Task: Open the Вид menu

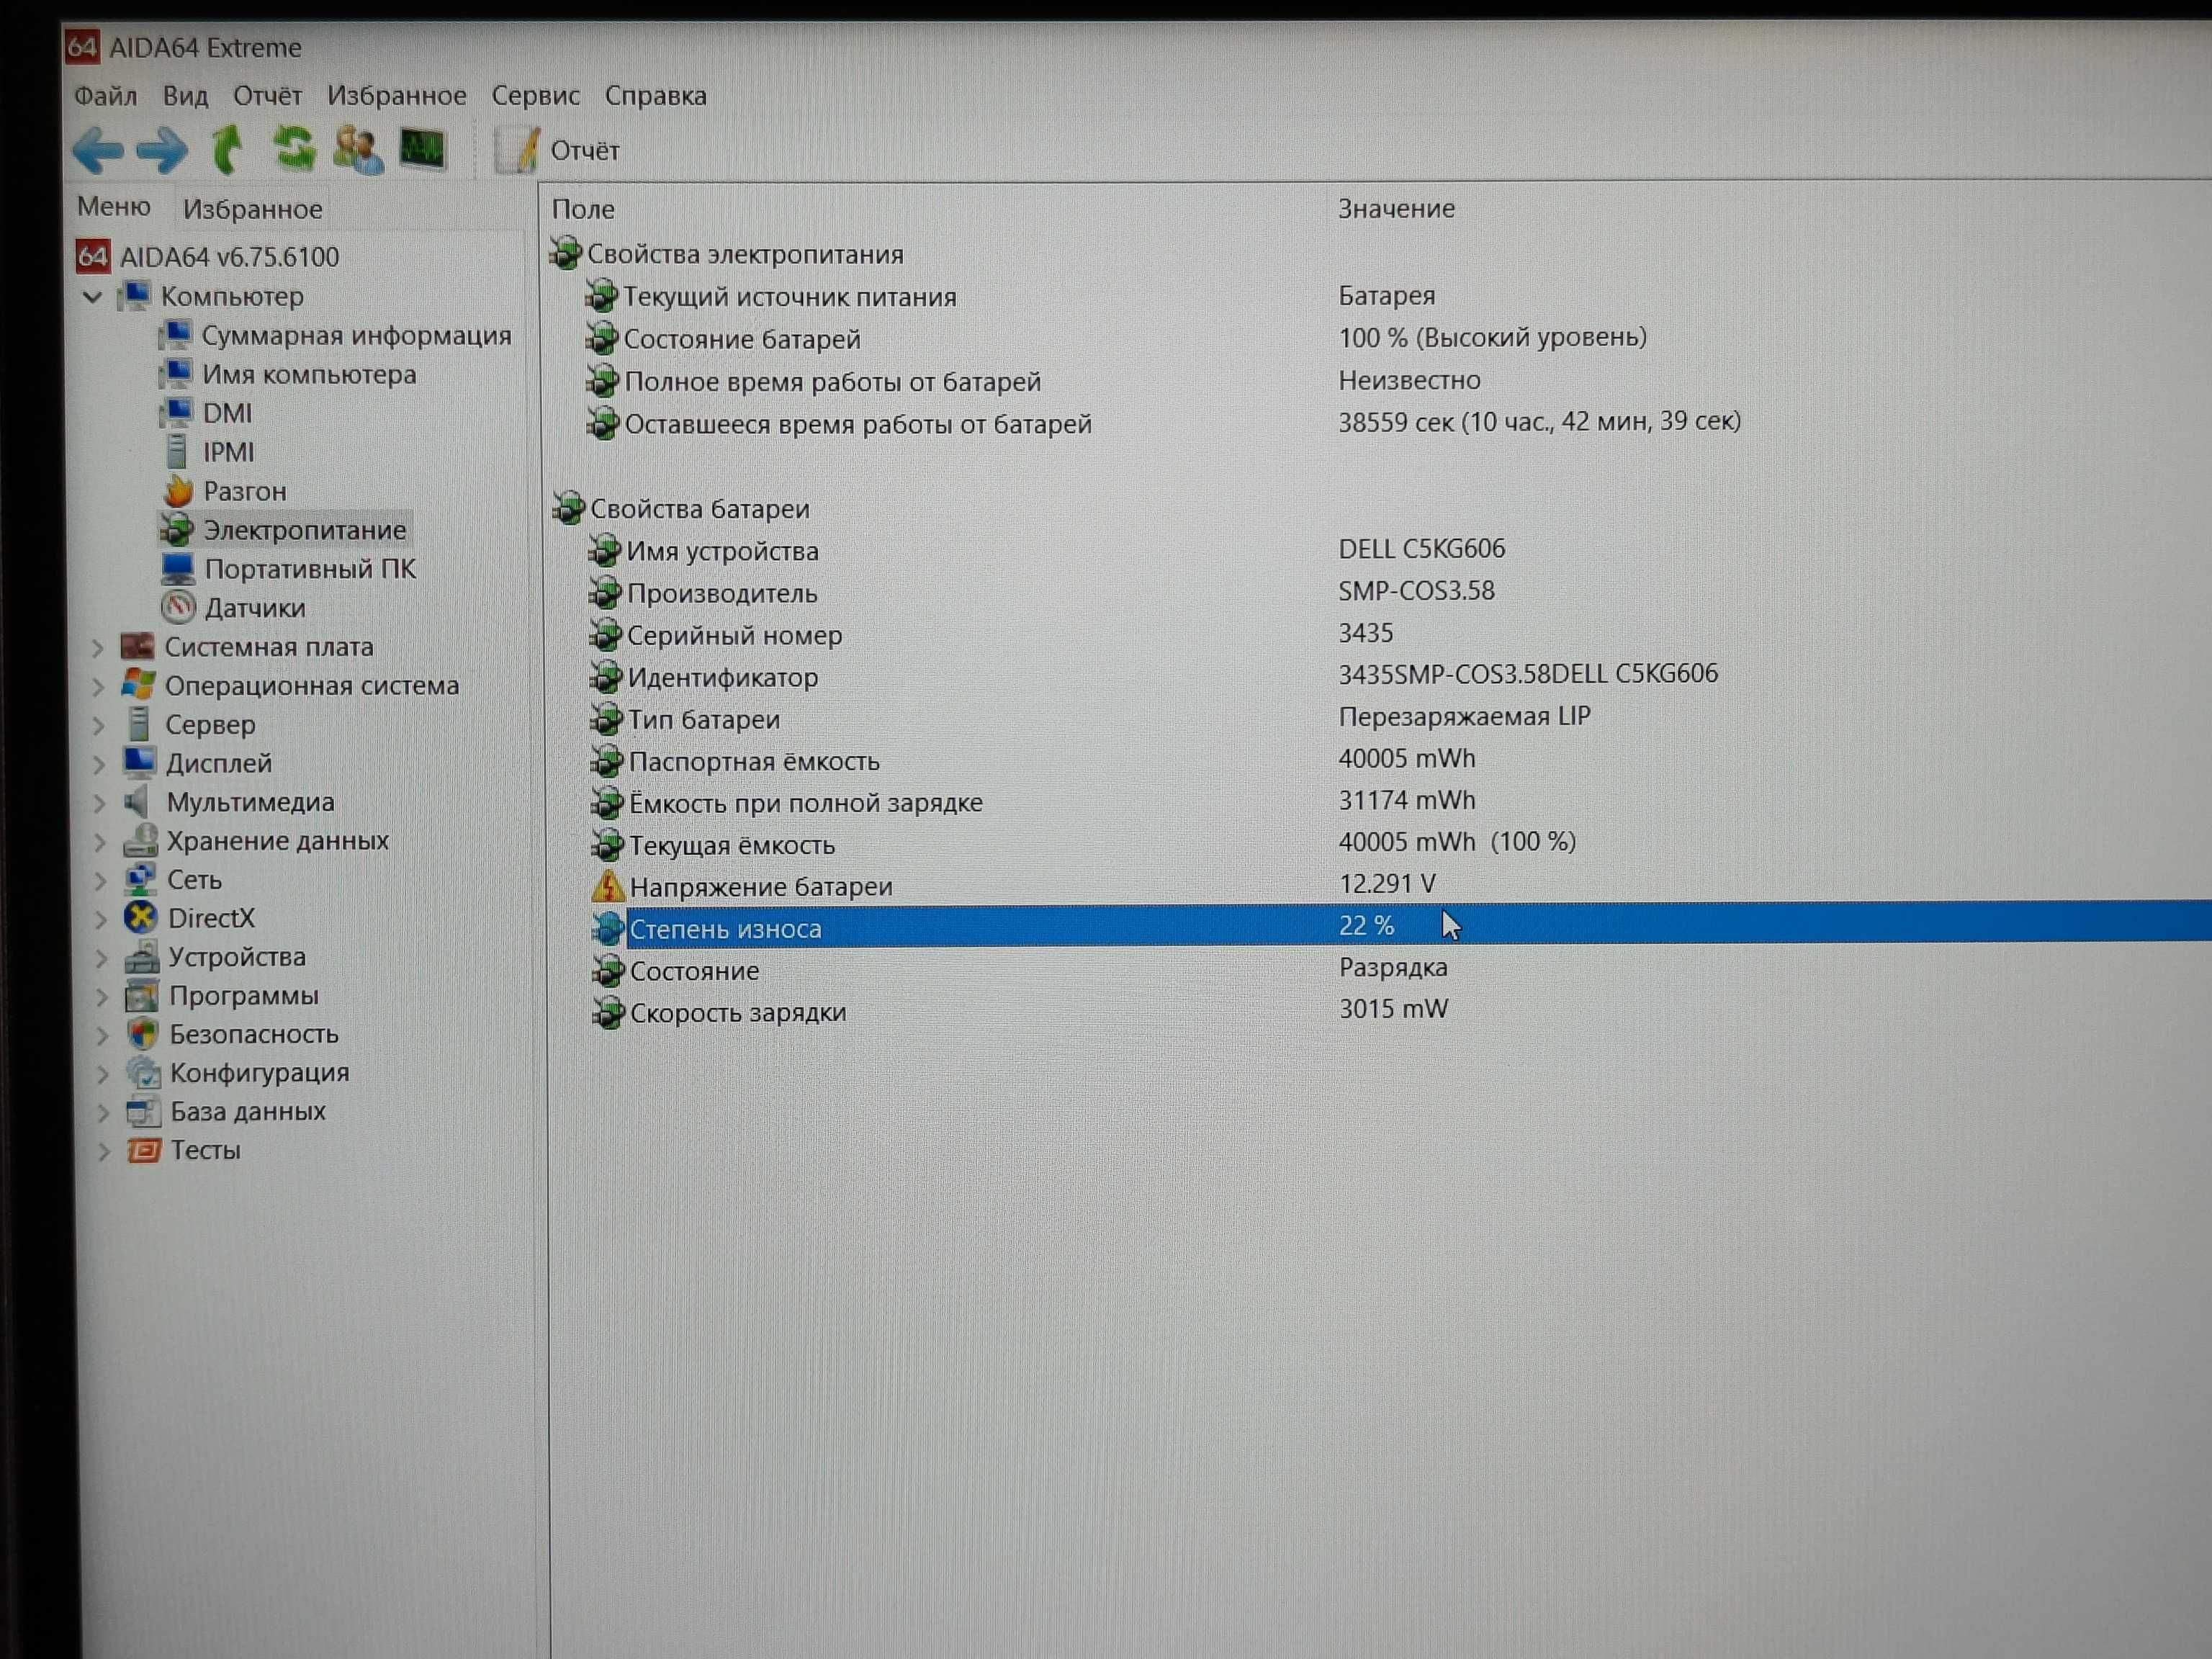Action: (185, 96)
